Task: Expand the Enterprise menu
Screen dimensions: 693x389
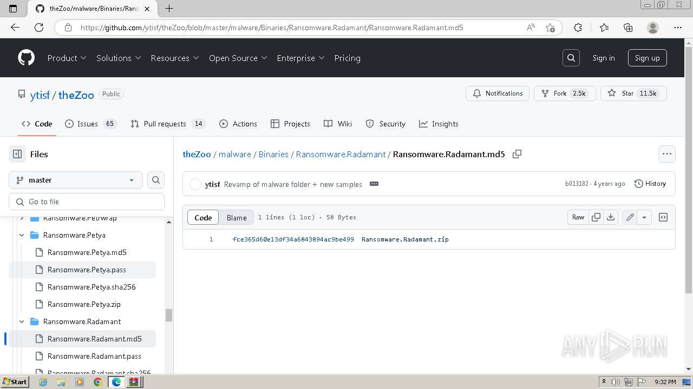Action: coord(300,58)
